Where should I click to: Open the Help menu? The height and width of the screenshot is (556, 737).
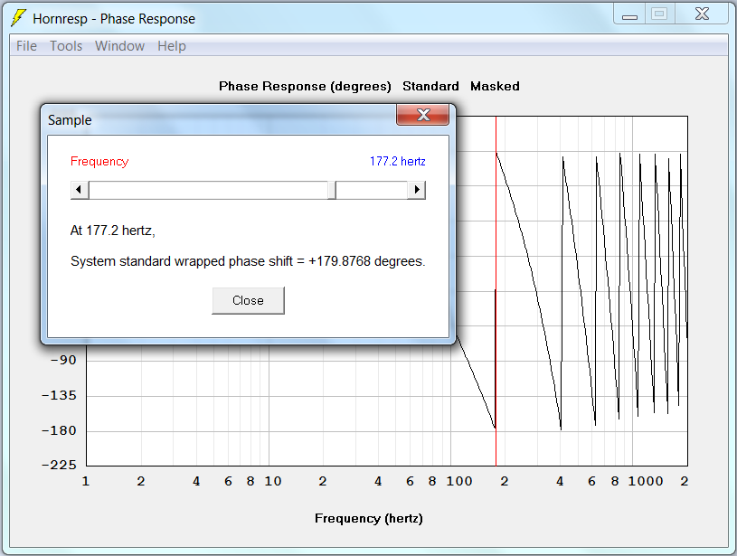click(x=172, y=46)
